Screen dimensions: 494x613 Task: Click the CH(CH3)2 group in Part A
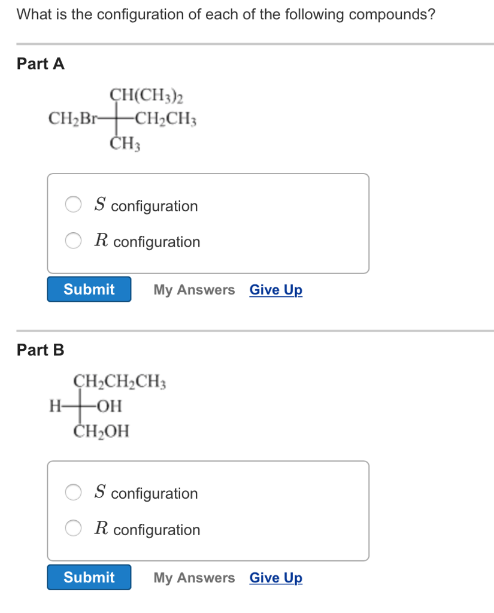pyautogui.click(x=146, y=94)
